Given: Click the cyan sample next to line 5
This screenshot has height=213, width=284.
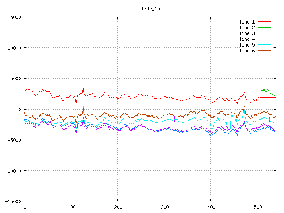Looking at the screenshot, I should tap(264, 45).
